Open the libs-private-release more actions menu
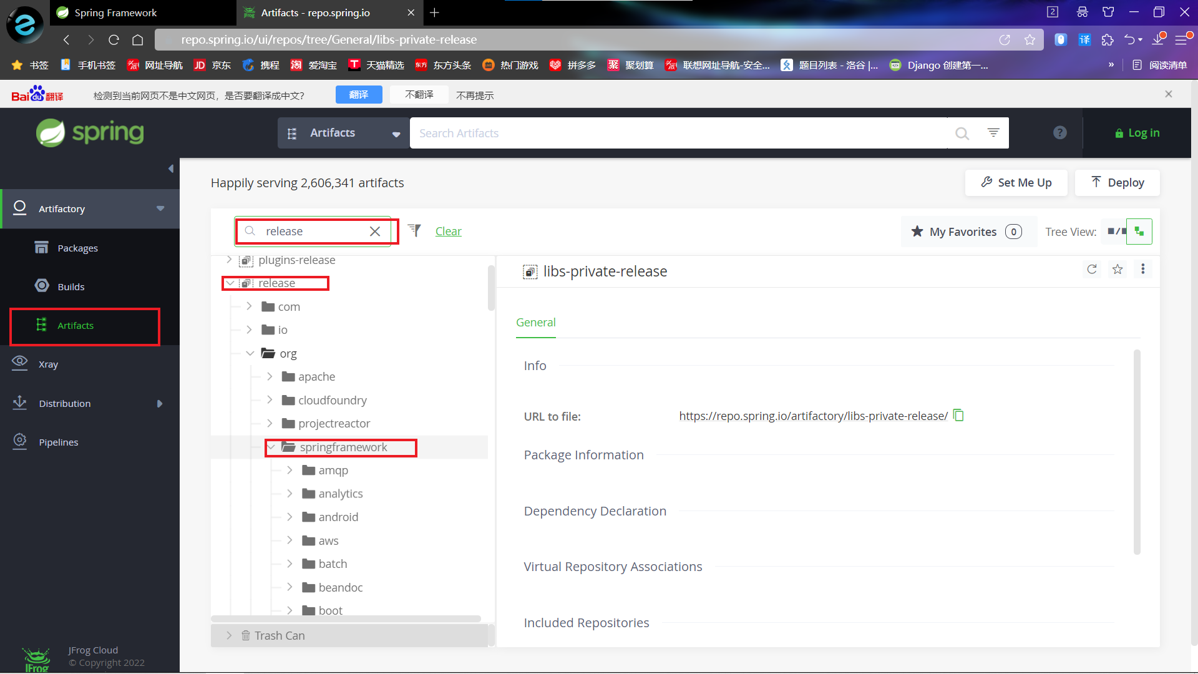This screenshot has height=674, width=1198. tap(1143, 269)
